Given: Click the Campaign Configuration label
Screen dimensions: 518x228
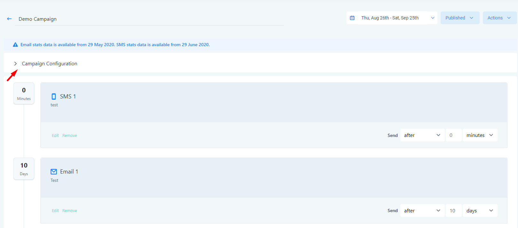Looking at the screenshot, I should coord(50,64).
